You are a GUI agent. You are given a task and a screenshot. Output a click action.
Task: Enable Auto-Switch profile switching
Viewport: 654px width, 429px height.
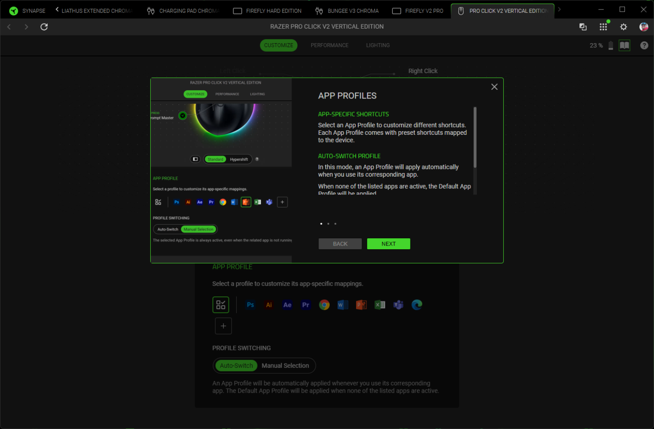tap(236, 365)
